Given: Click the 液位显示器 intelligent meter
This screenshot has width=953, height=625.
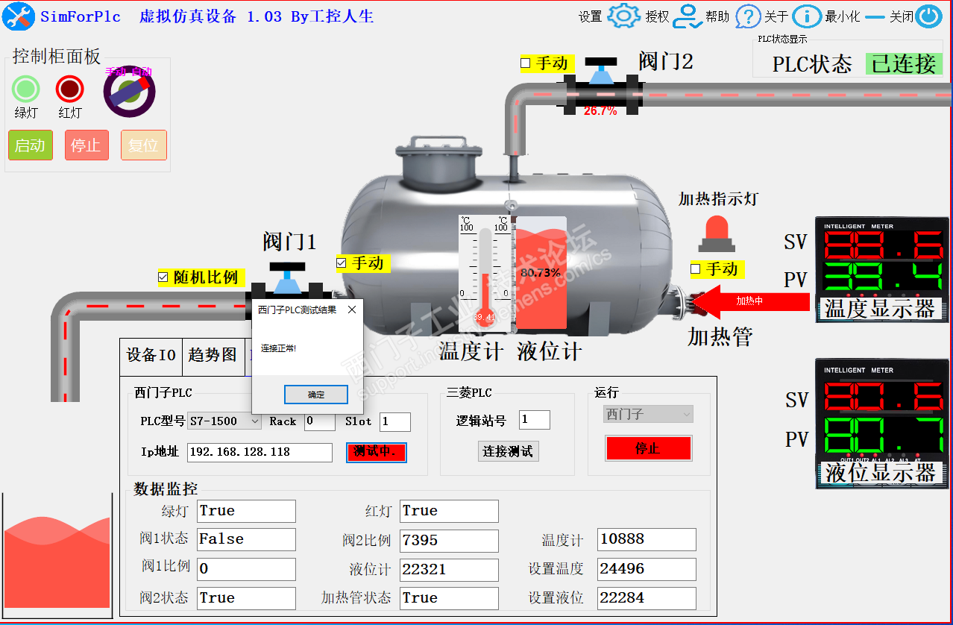Looking at the screenshot, I should 882,424.
